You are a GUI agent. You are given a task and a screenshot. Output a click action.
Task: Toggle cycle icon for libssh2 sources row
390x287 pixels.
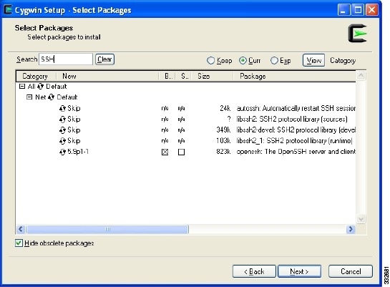62,119
